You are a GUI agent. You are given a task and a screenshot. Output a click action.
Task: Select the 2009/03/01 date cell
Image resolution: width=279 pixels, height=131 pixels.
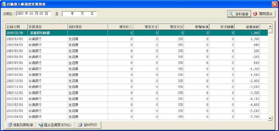(x=17, y=39)
